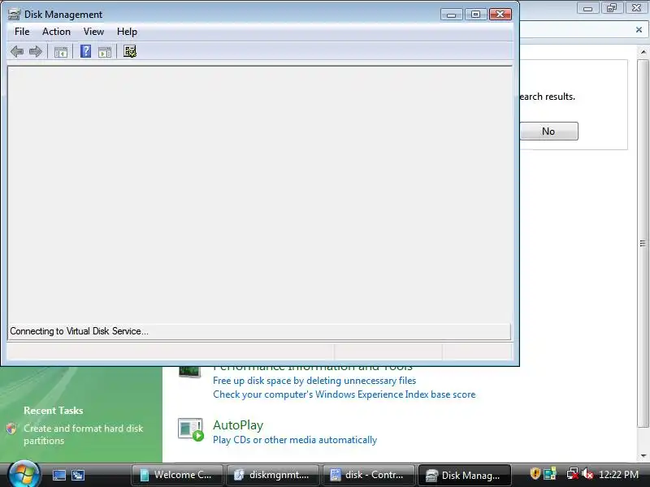Click the Control Panel scrollbar up arrow
This screenshot has width=650, height=487.
coord(643,52)
